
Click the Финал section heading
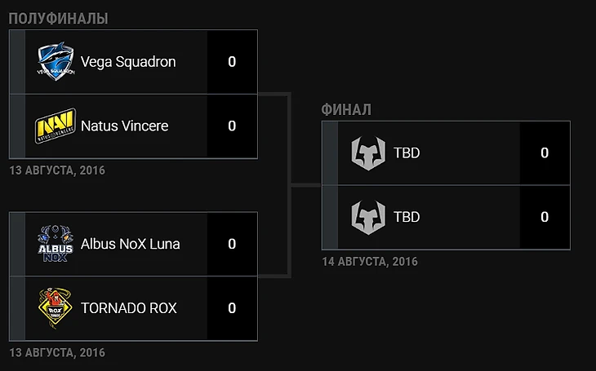point(346,110)
